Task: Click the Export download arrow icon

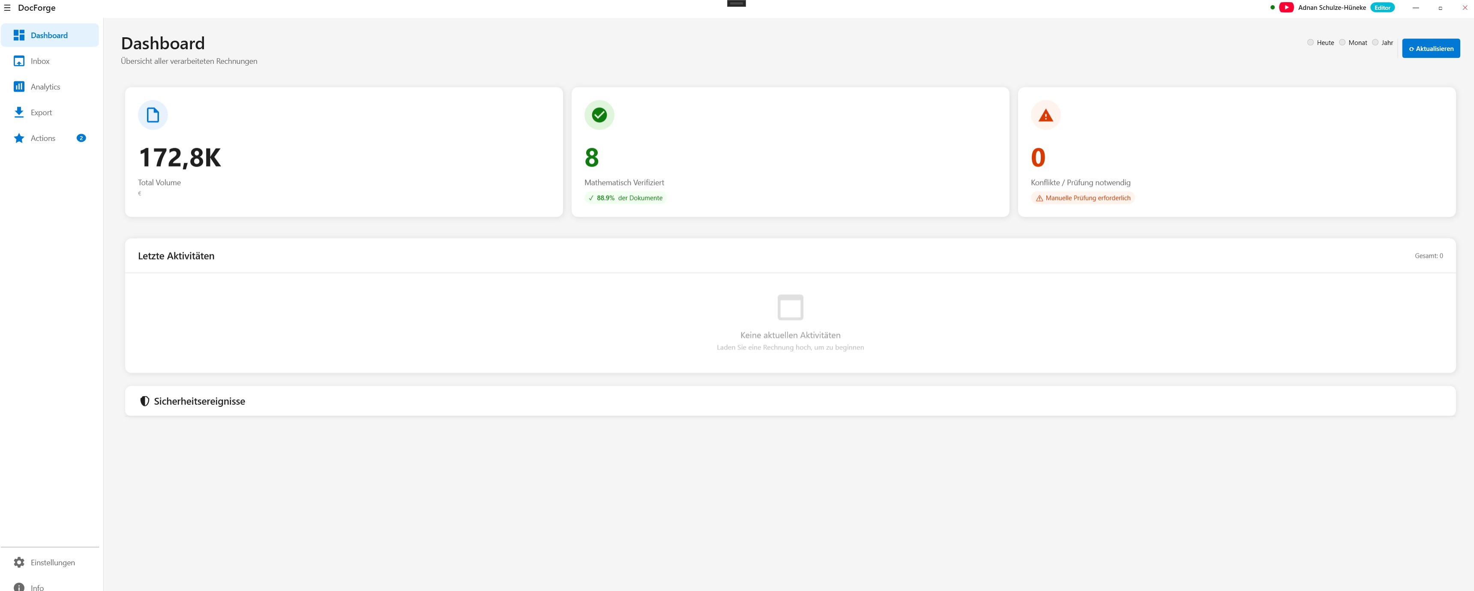Action: click(x=19, y=112)
